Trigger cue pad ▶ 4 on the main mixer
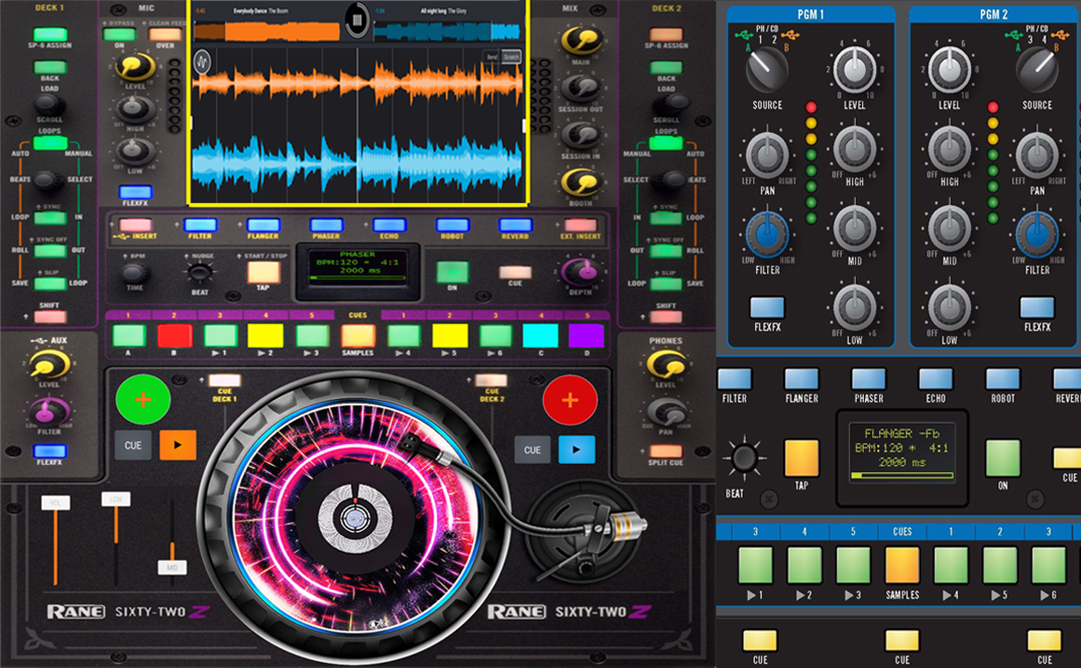This screenshot has height=668, width=1081. (x=404, y=336)
